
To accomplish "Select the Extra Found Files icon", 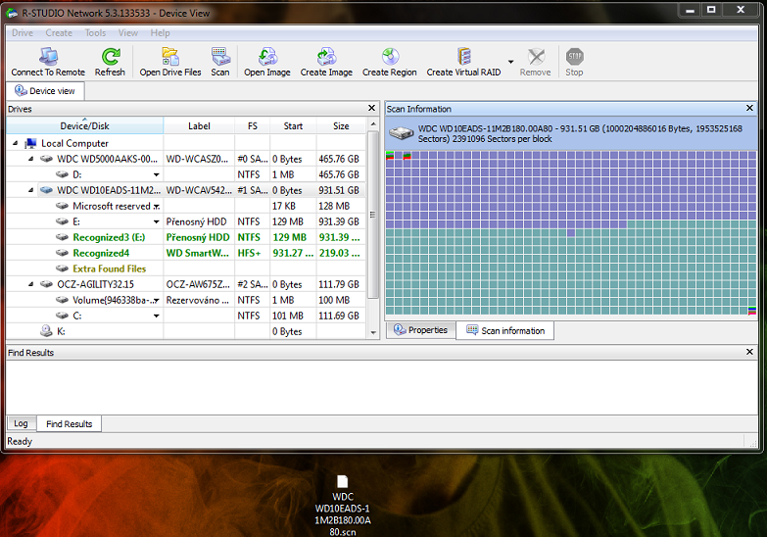I will coord(62,268).
